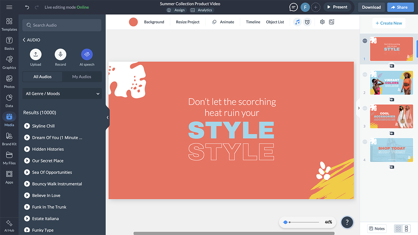Select the My Audios tab
The height and width of the screenshot is (235, 418).
click(82, 77)
